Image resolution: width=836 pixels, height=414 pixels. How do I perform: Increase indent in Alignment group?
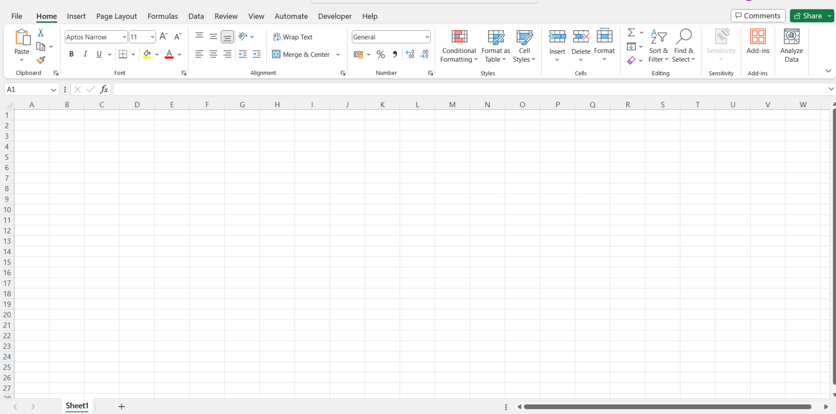[x=257, y=54]
